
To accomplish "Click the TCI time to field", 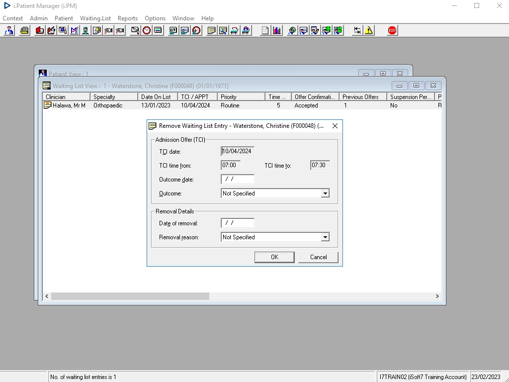I will point(320,165).
